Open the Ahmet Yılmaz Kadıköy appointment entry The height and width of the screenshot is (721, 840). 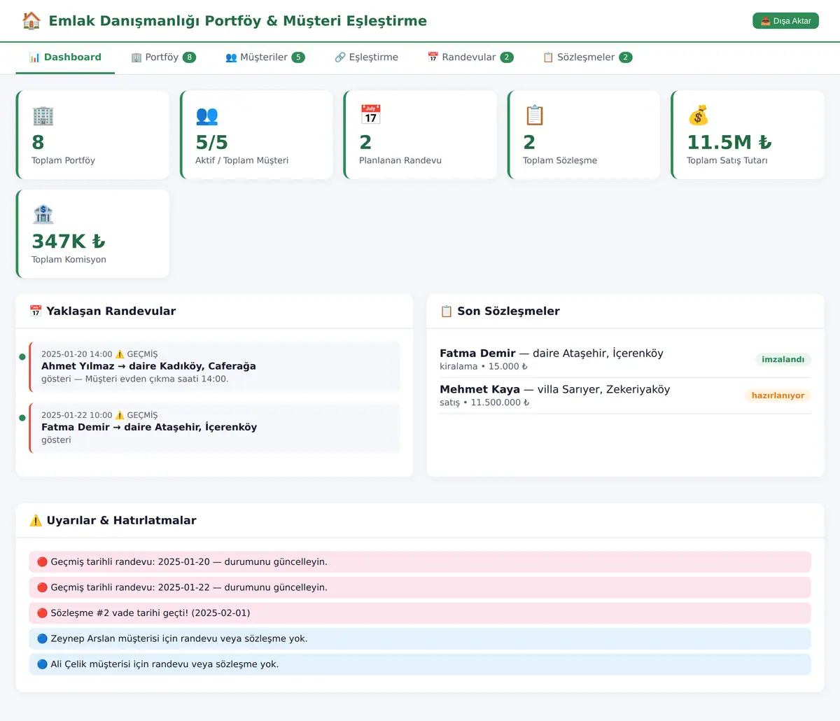pyautogui.click(x=215, y=367)
